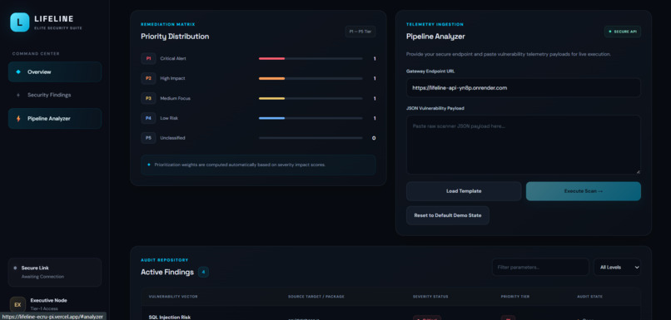The height and width of the screenshot is (320, 671).
Task: Click the Pipeline Analyzer card heading
Action: click(435, 37)
